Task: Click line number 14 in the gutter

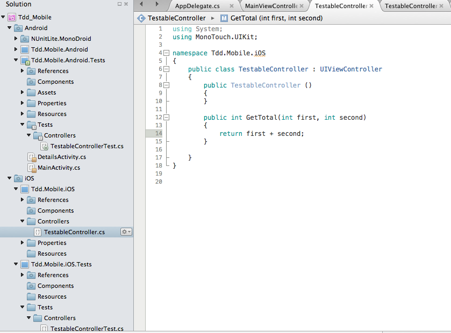Action: pyautogui.click(x=159, y=133)
